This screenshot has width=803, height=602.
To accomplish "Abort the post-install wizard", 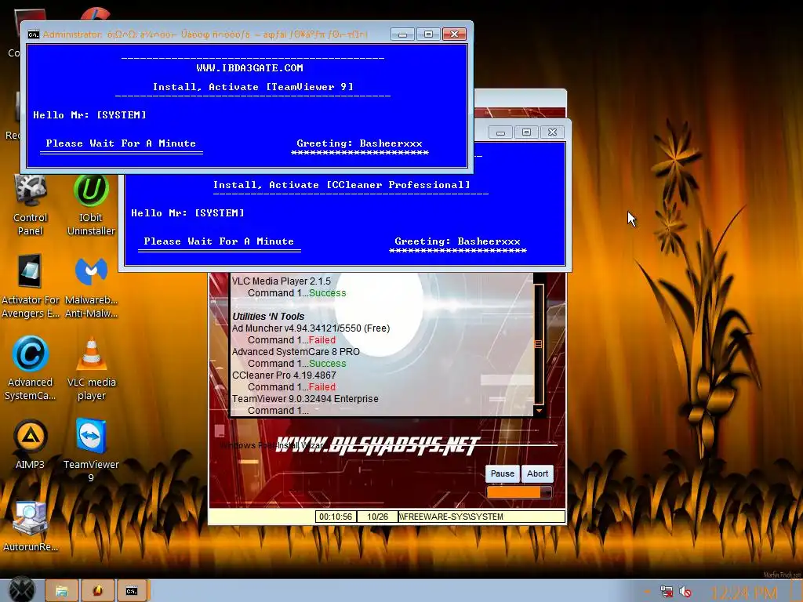I will (538, 474).
